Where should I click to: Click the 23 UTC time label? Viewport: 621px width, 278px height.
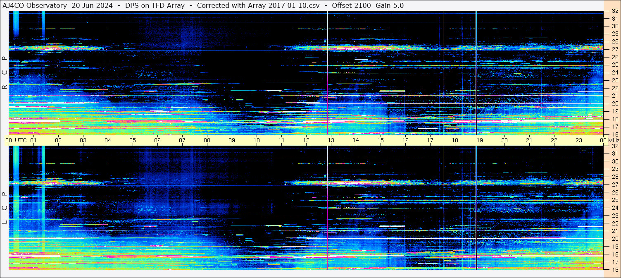579,140
